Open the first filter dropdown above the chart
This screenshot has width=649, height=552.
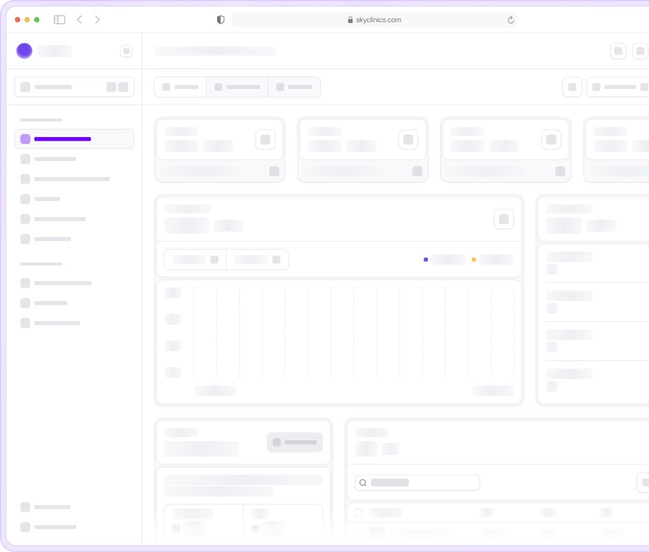pos(195,260)
